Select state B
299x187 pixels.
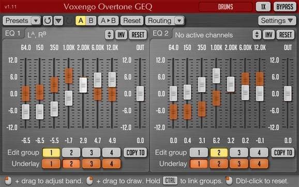[x=91, y=21]
